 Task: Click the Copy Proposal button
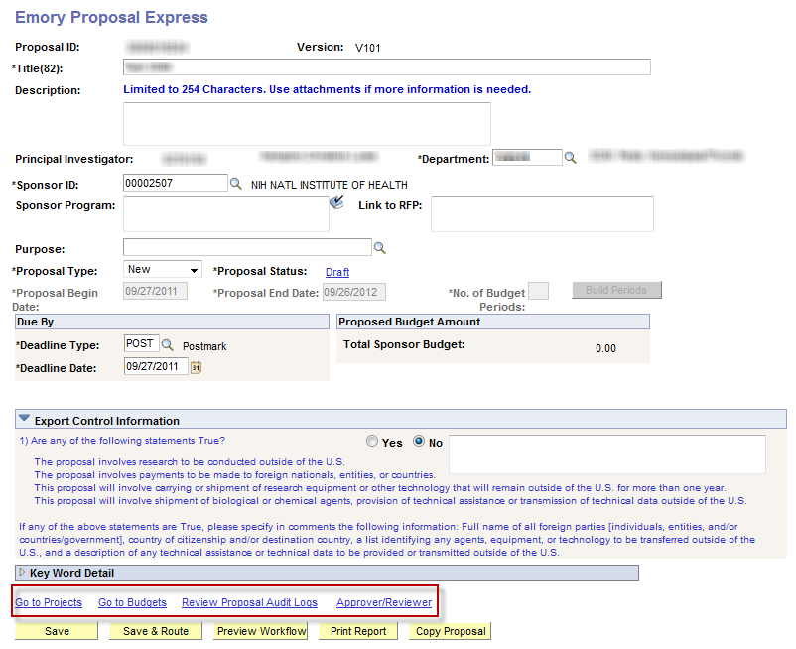coord(451,631)
